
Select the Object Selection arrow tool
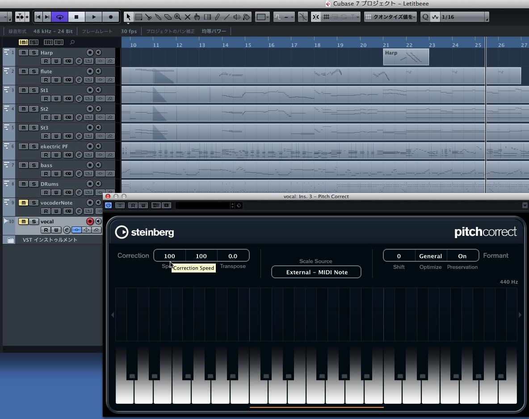(x=128, y=17)
